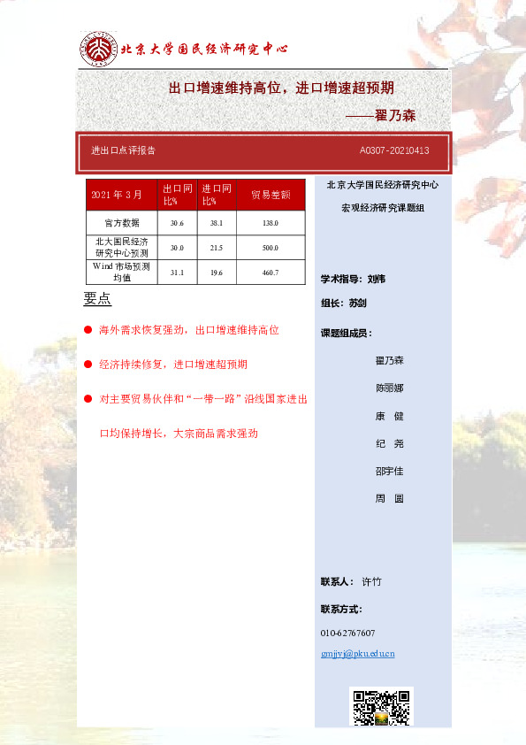This screenshot has height=745, width=526.
Task: Select member name 翟乃森 in the sidebar list
Action: pyautogui.click(x=390, y=361)
